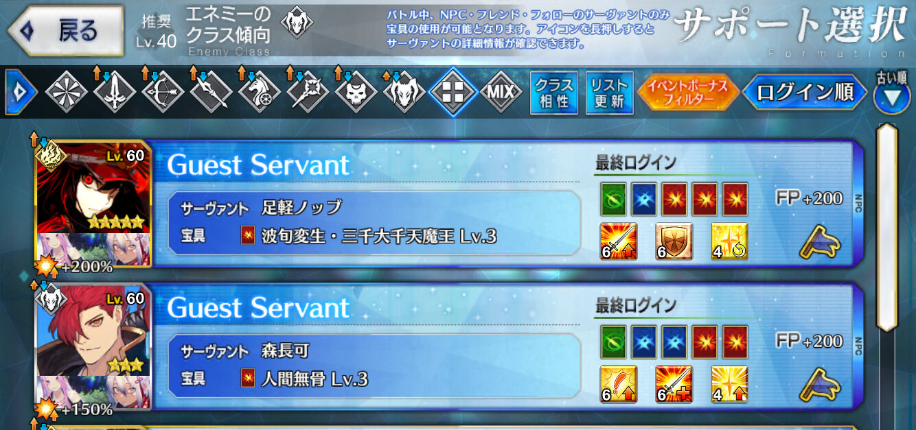Toggle the クラス相性 class affinity button
Screen dimensions: 916x430
click(554, 93)
